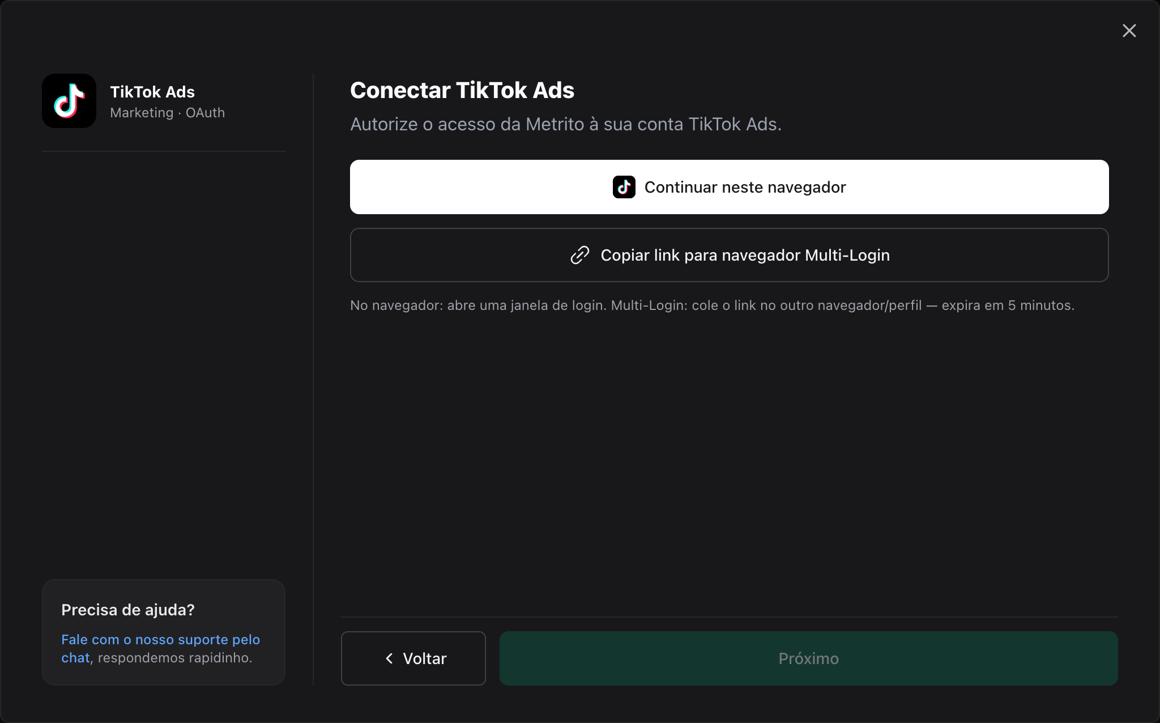Proceed with the Próximo button
Image resolution: width=1160 pixels, height=723 pixels.
click(808, 658)
